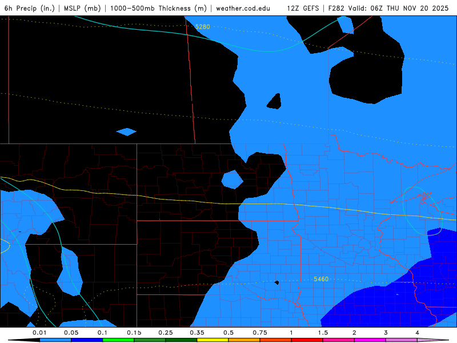The height and width of the screenshot is (343, 457).
Task: Click the 0.1 legend value
Action: [x=102, y=333]
